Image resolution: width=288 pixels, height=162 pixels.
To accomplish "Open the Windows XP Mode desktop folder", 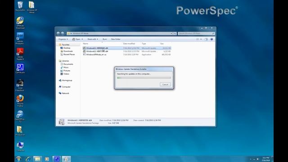I will (x=32, y=7).
